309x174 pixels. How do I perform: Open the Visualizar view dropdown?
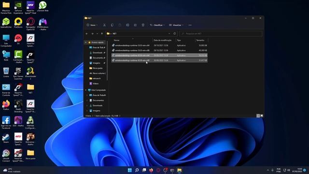(x=176, y=25)
